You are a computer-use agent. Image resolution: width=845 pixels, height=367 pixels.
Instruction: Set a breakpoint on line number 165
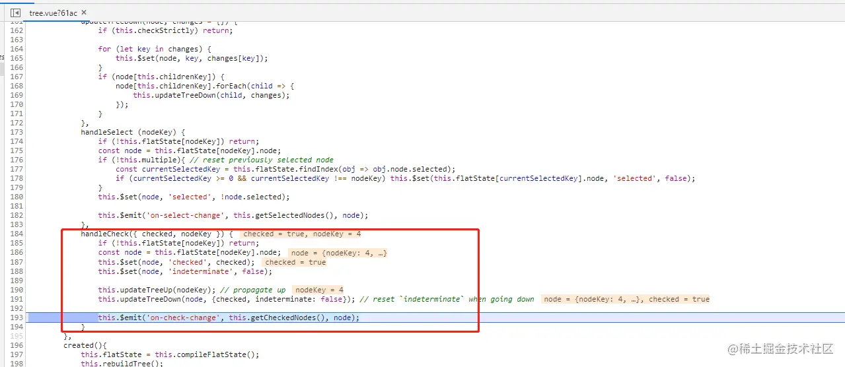pyautogui.click(x=17, y=58)
